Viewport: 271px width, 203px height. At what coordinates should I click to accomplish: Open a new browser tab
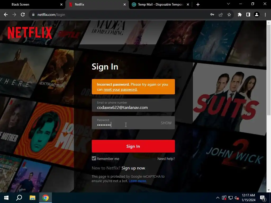(198, 4)
